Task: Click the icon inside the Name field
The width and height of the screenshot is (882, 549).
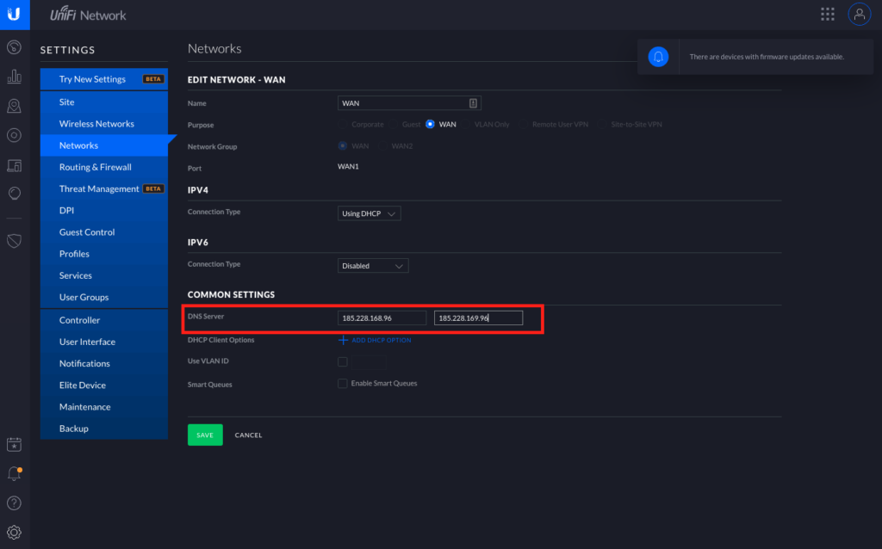Action: pyautogui.click(x=473, y=103)
